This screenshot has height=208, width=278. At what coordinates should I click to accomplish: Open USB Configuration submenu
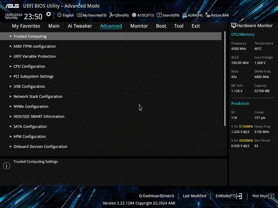[x=110, y=86]
